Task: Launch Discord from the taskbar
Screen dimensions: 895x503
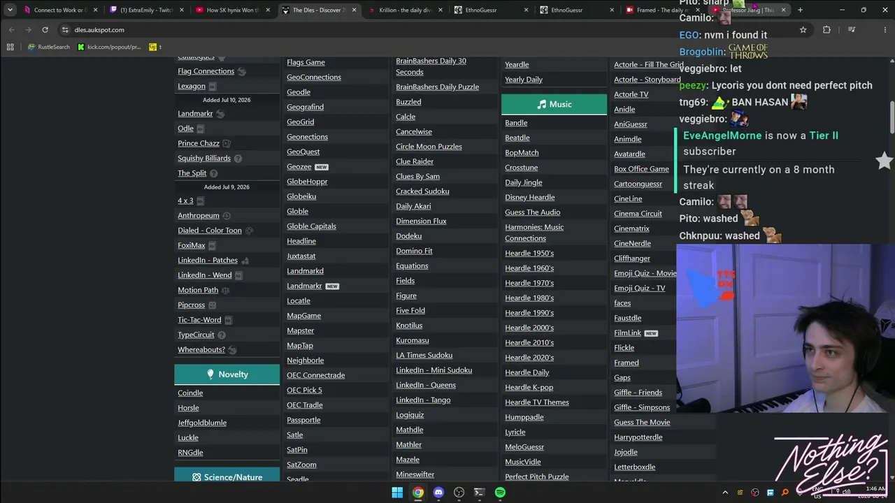Action: [x=438, y=493]
